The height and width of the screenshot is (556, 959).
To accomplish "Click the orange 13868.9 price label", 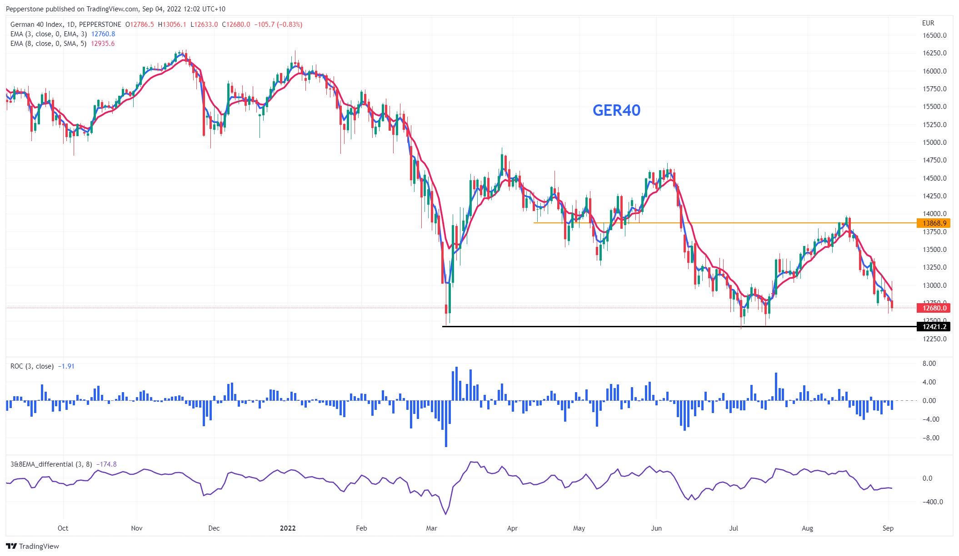I will 934,223.
